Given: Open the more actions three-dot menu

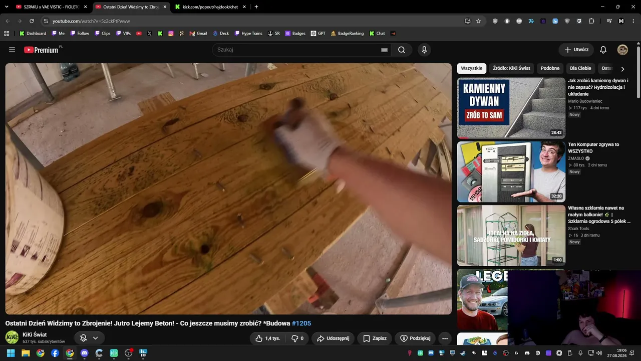Looking at the screenshot, I should [x=445, y=338].
